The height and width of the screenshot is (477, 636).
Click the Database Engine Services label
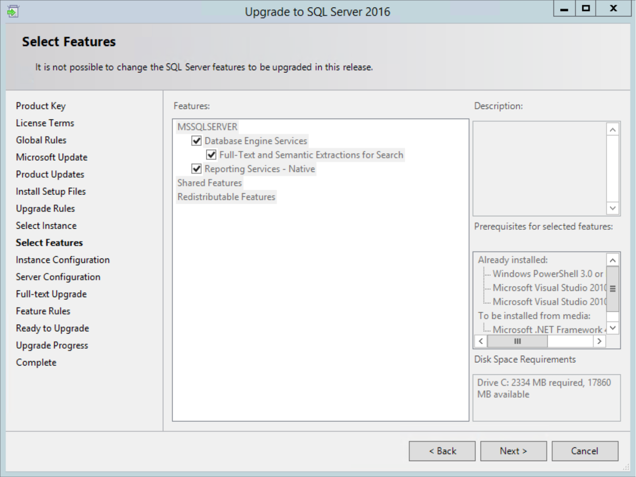(256, 141)
